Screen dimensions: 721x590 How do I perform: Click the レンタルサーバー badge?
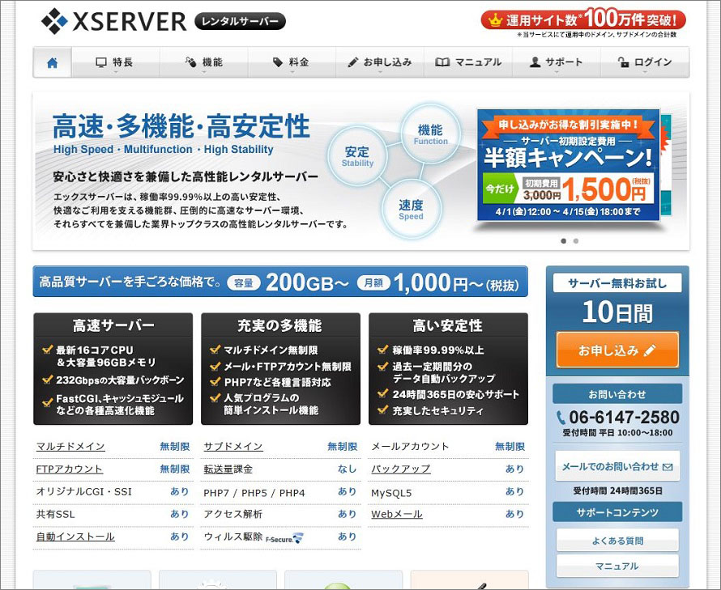(240, 21)
